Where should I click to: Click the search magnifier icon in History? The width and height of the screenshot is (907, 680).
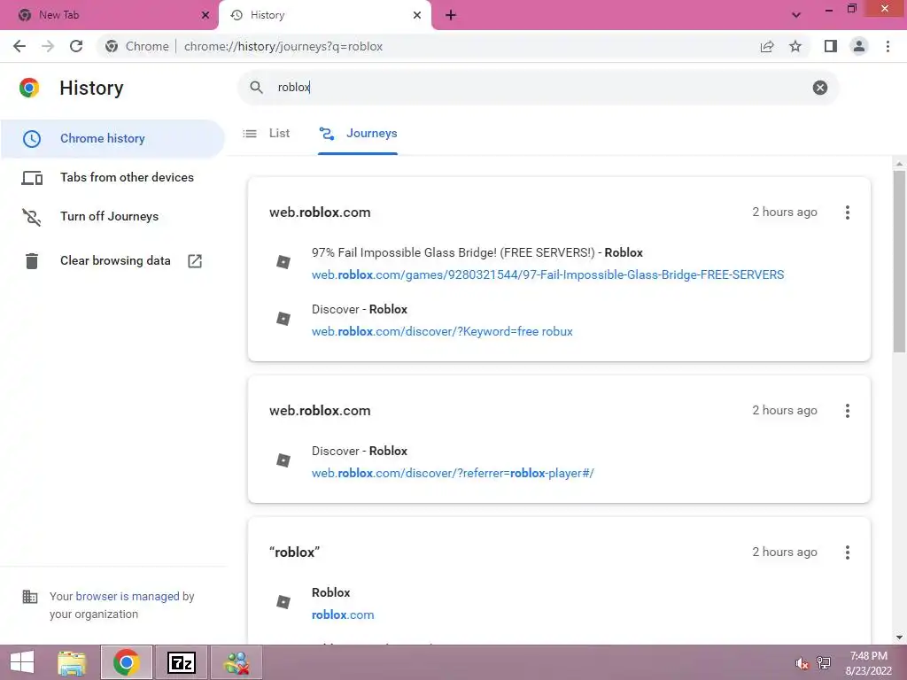(x=256, y=88)
